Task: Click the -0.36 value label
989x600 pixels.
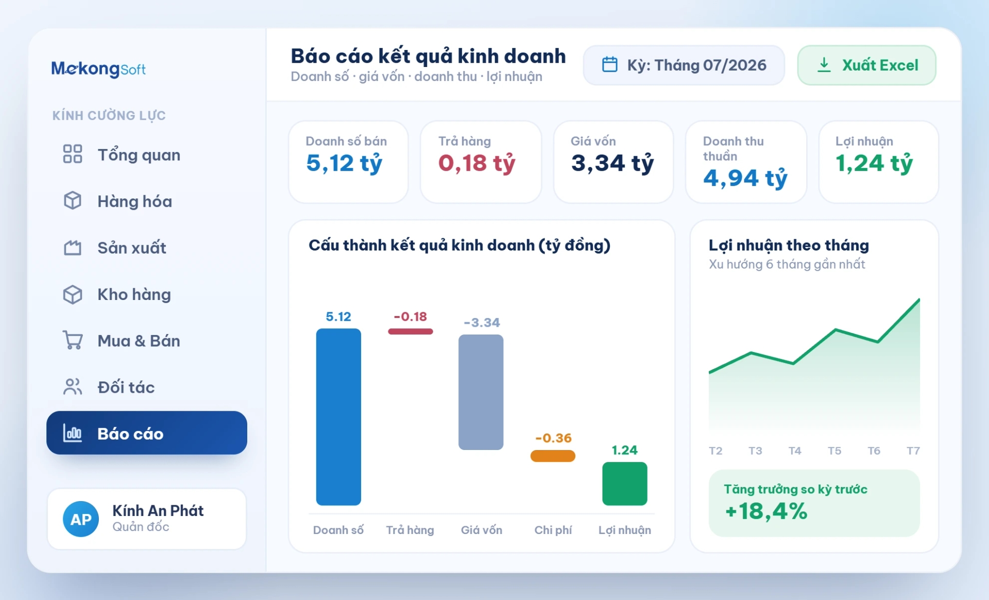Action: [553, 438]
